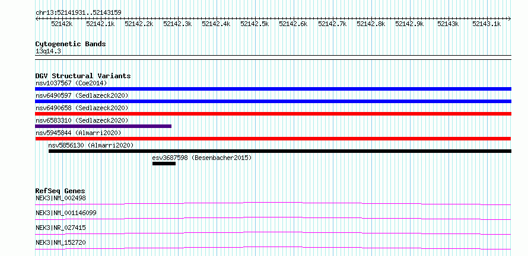Click the NM_152720 transcript magenta line
This screenshot has height=256, width=528.
coord(273,248)
